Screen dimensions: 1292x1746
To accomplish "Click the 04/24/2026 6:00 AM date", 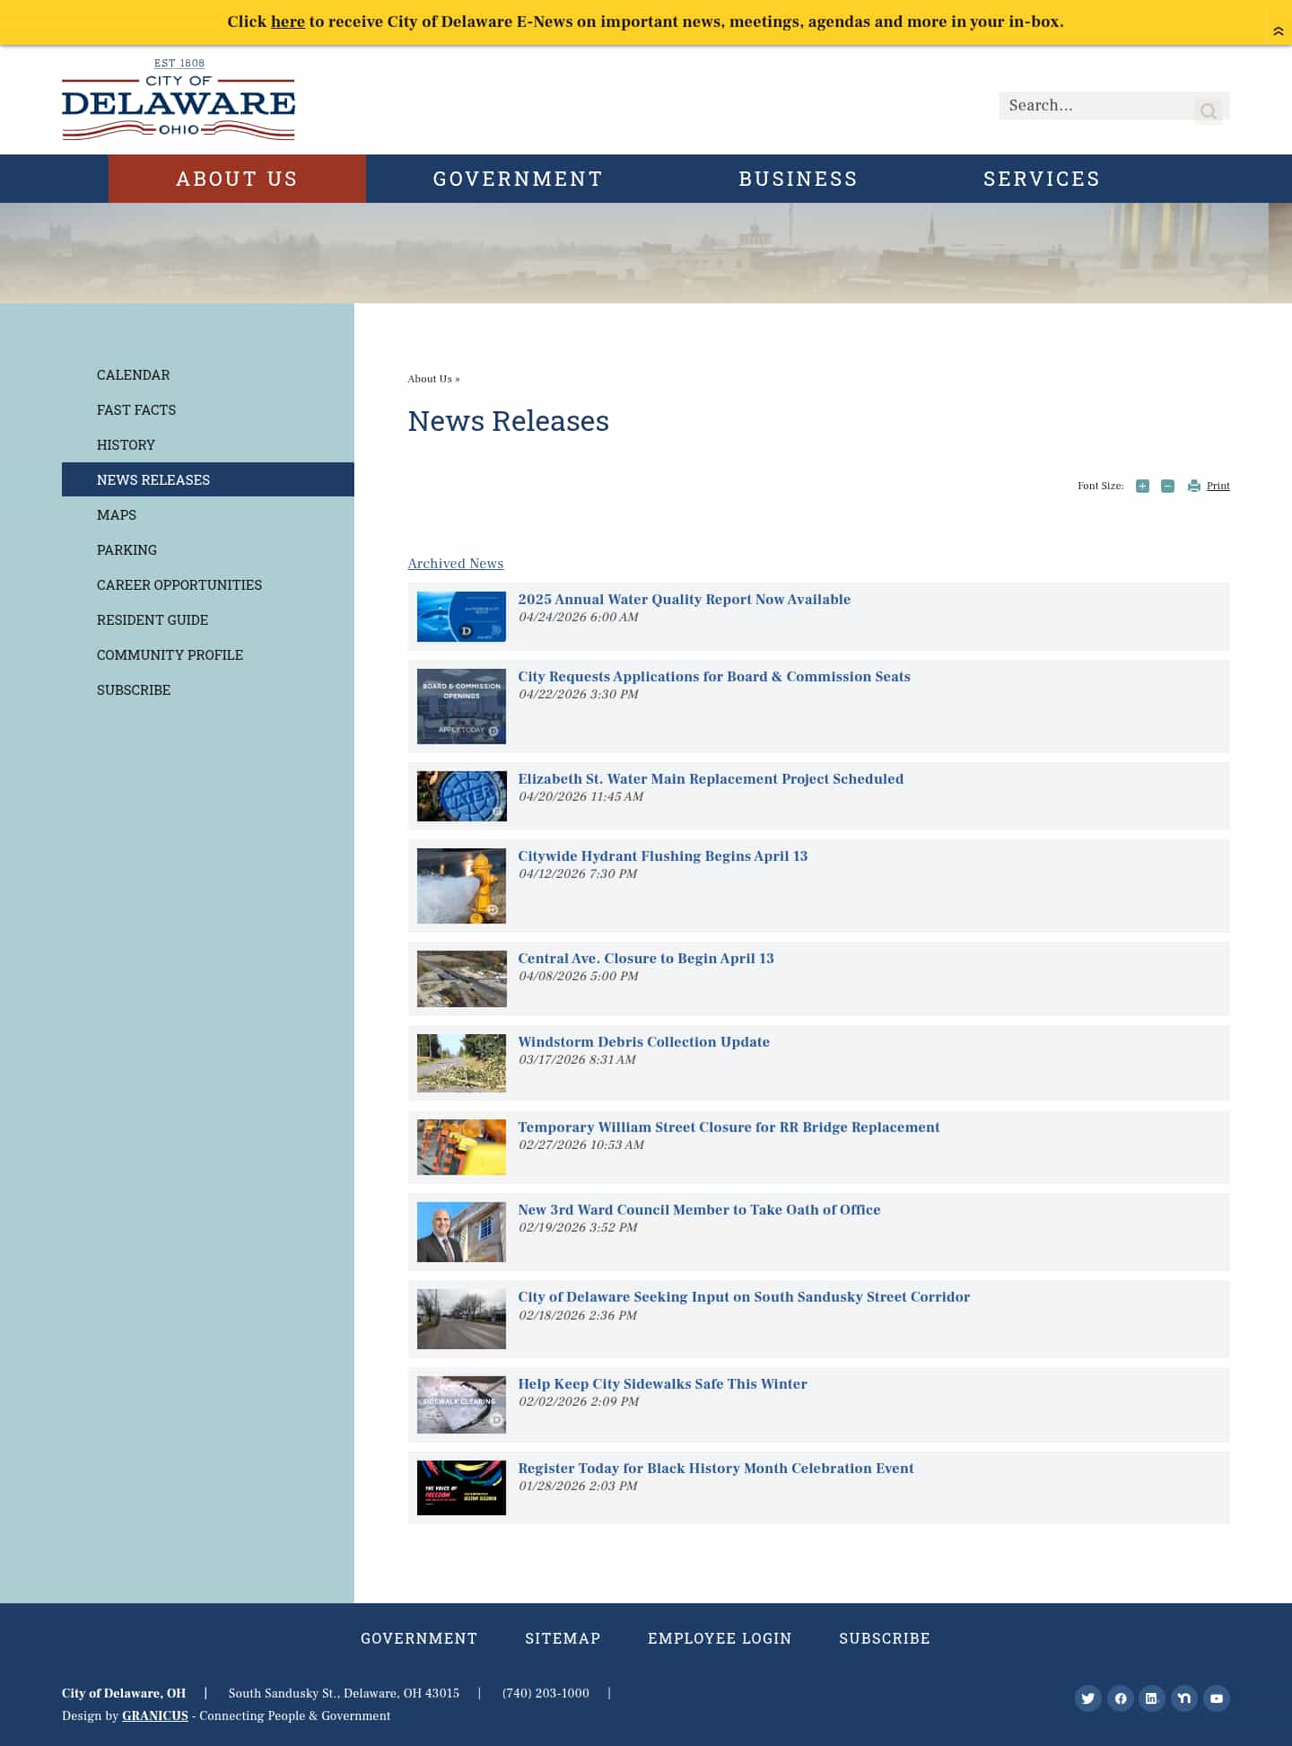I will click(x=579, y=617).
